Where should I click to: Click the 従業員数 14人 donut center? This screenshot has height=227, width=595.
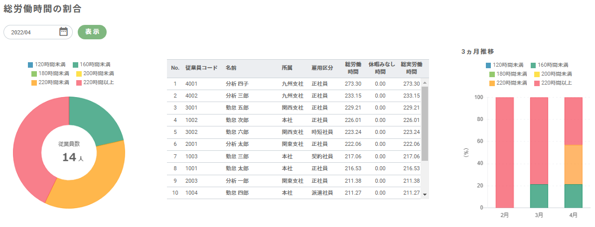(x=69, y=152)
